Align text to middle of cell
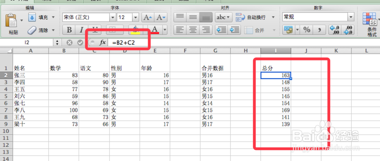The width and height of the screenshot is (380, 161). [193, 17]
